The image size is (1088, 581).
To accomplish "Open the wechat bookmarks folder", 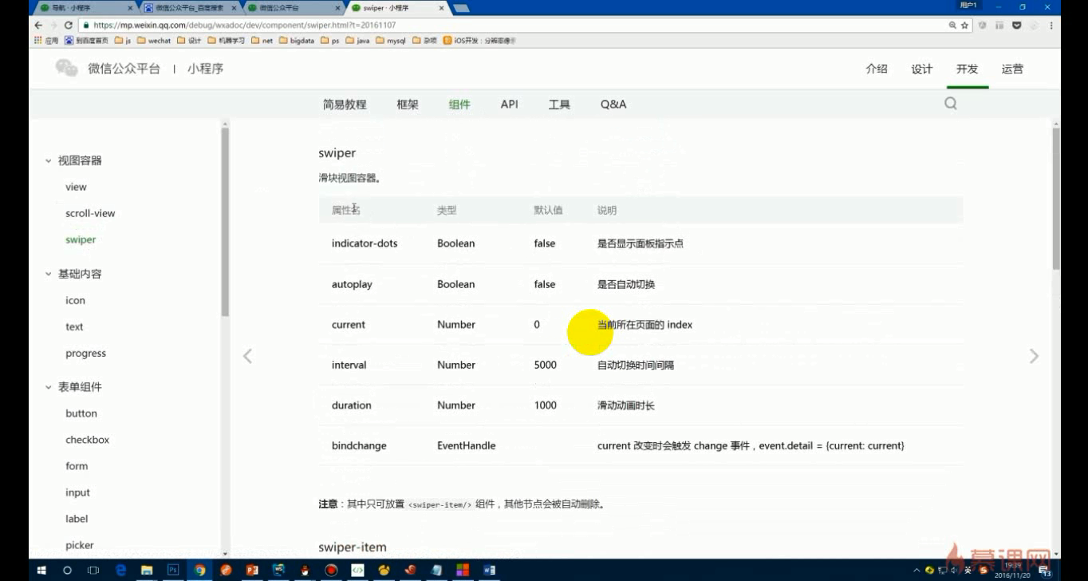I will (x=154, y=40).
